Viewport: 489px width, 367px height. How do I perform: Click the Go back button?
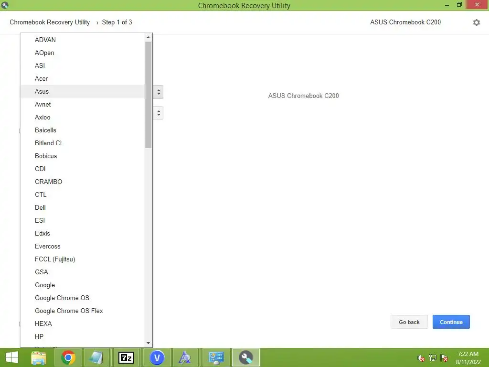(409, 322)
